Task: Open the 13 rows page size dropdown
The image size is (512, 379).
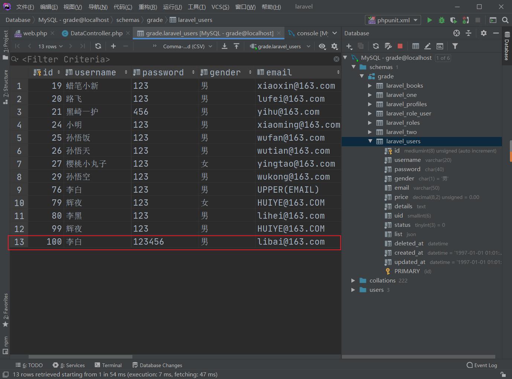Action: click(51, 46)
